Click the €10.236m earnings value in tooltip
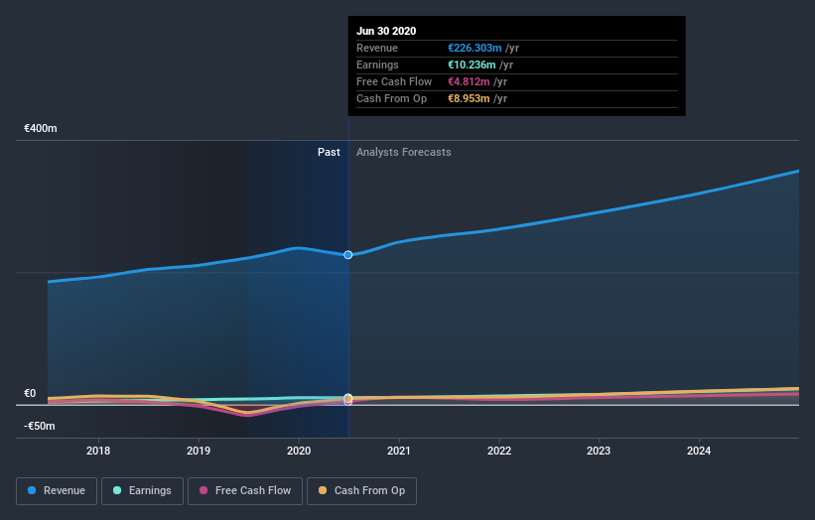 tap(472, 65)
